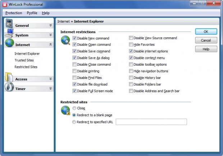Screen dimensions: 223x156
Task: Click the Access folder icon
Action: tap(9, 77)
